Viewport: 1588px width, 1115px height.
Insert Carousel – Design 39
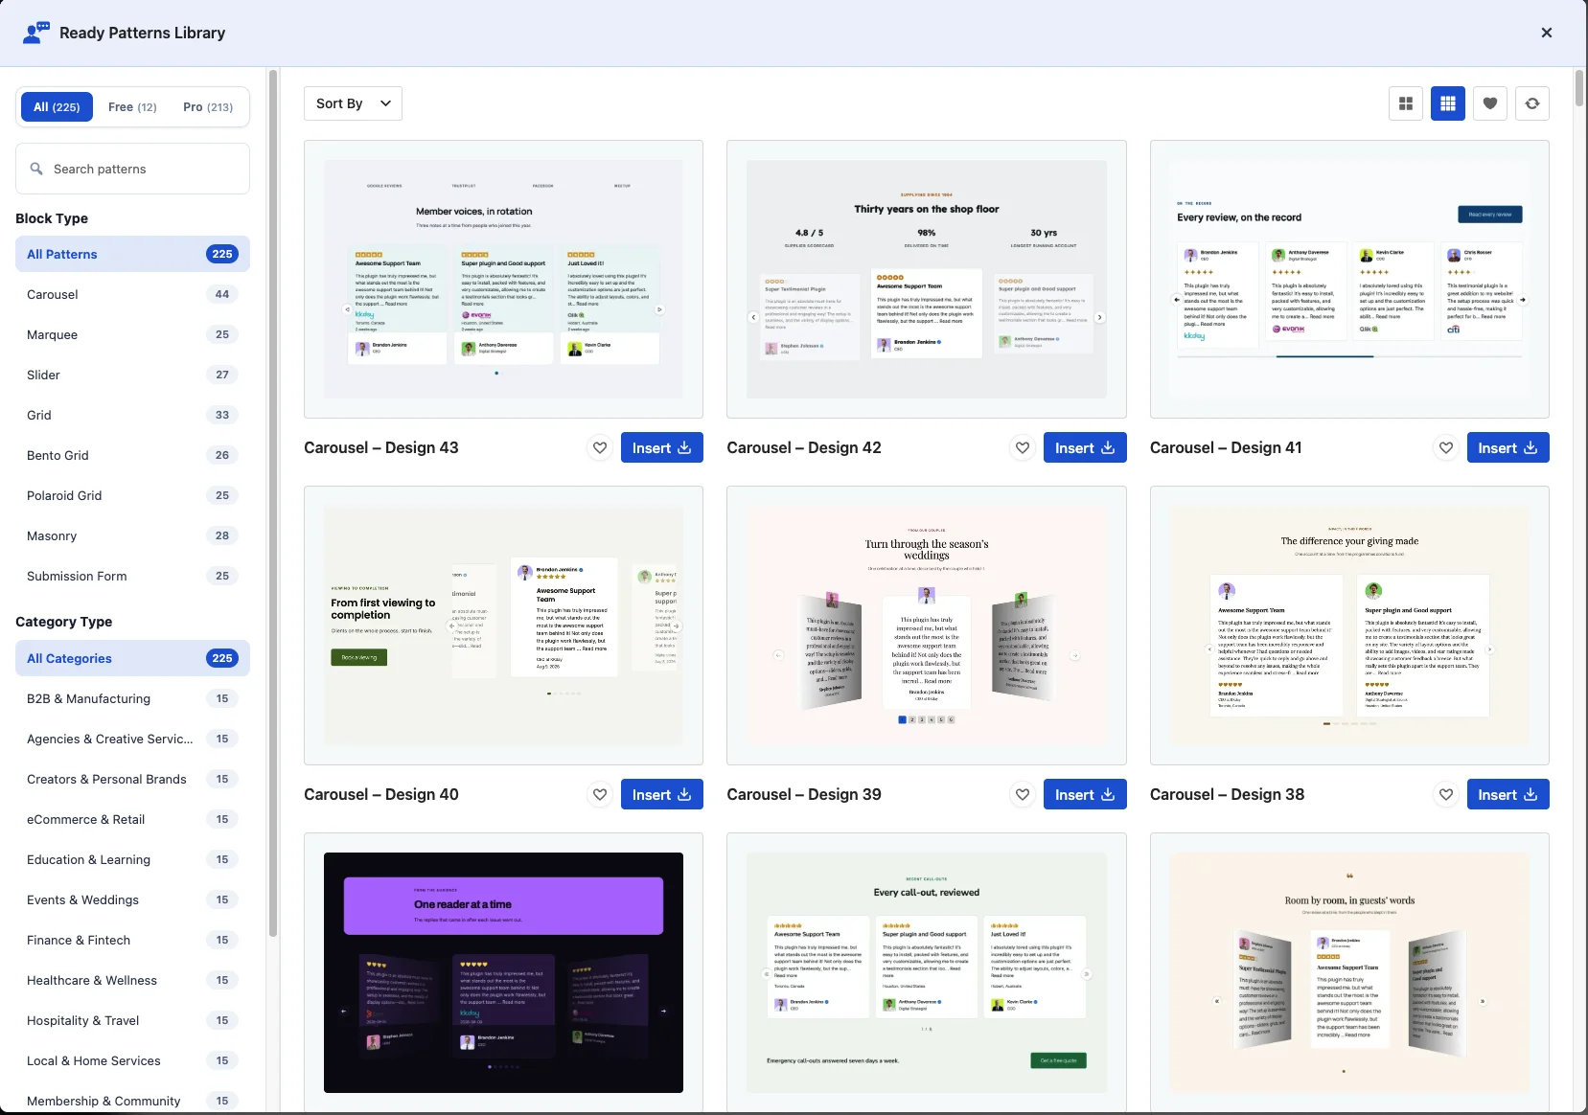pyautogui.click(x=1085, y=794)
